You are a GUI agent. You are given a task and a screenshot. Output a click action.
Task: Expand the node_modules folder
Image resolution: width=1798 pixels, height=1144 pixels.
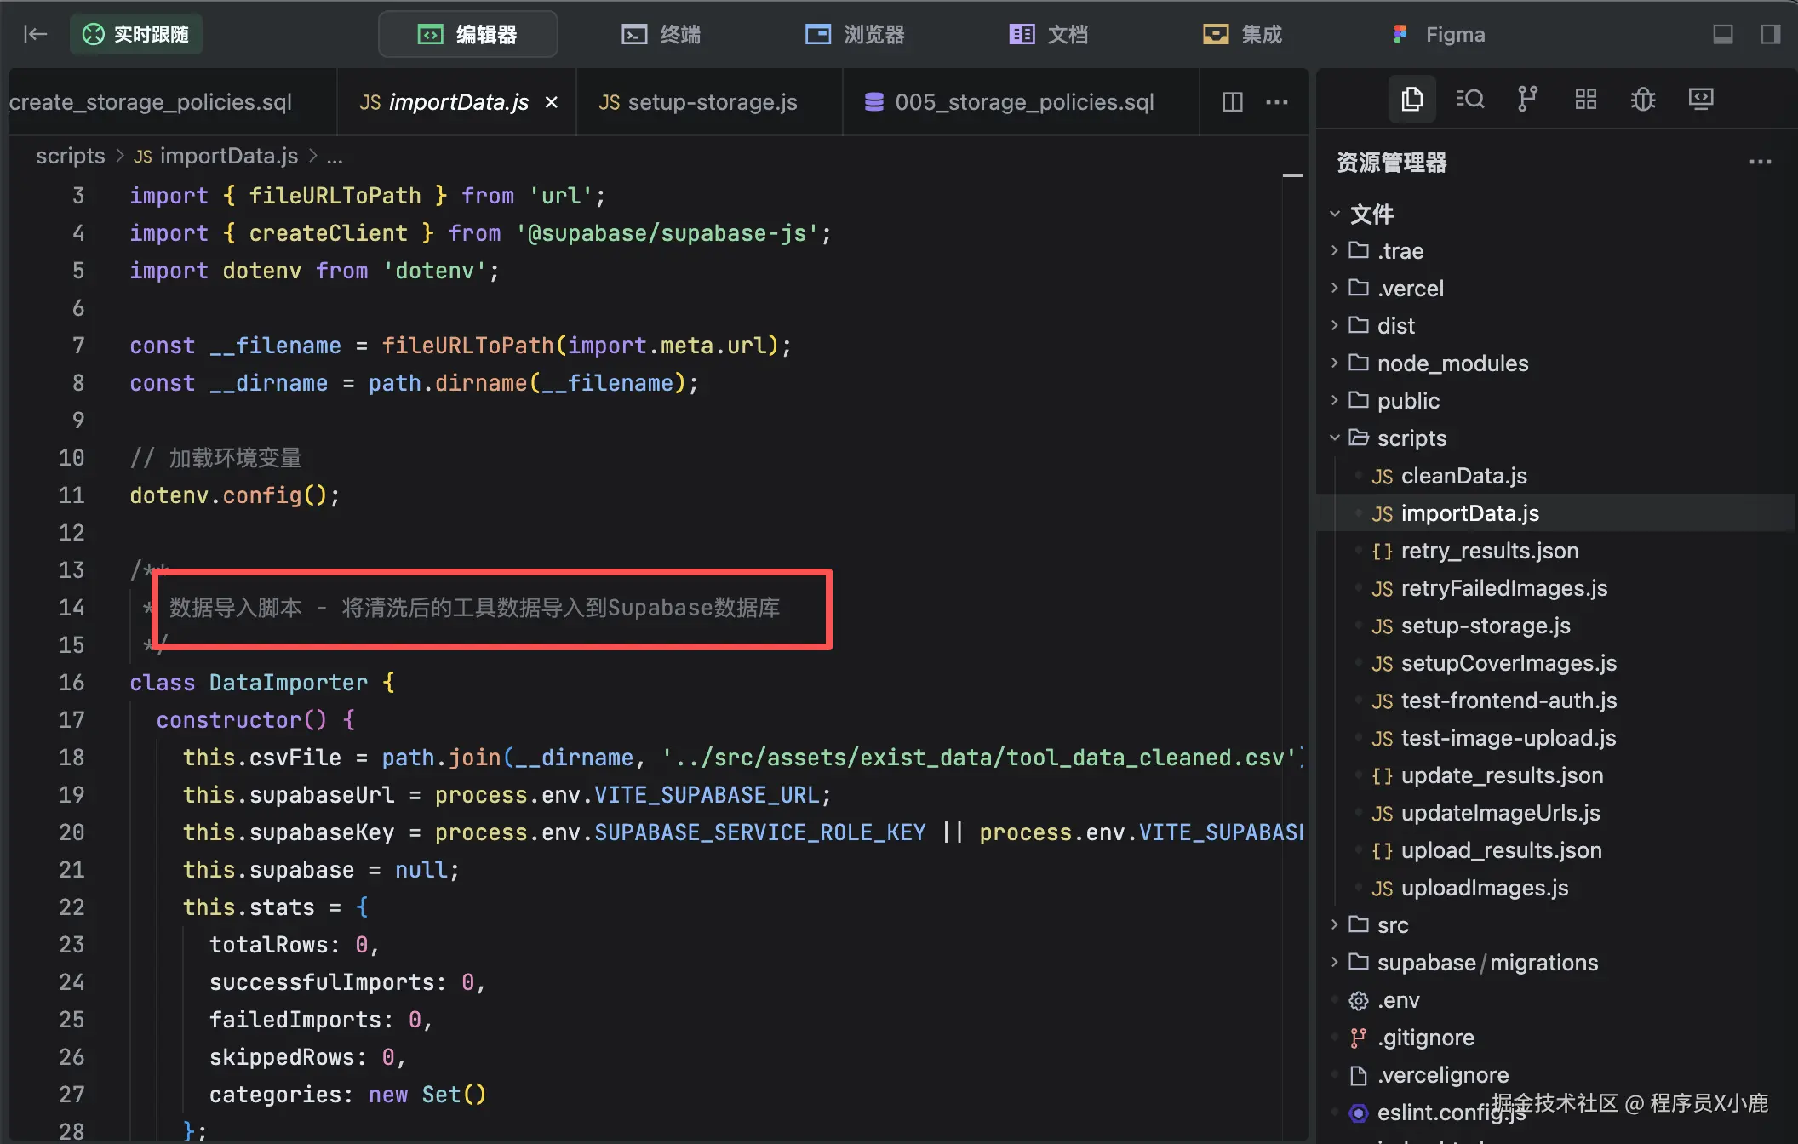pyautogui.click(x=1452, y=363)
